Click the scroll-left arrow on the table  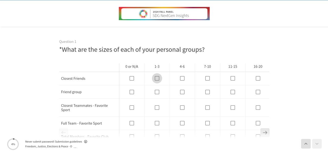(x=64, y=133)
